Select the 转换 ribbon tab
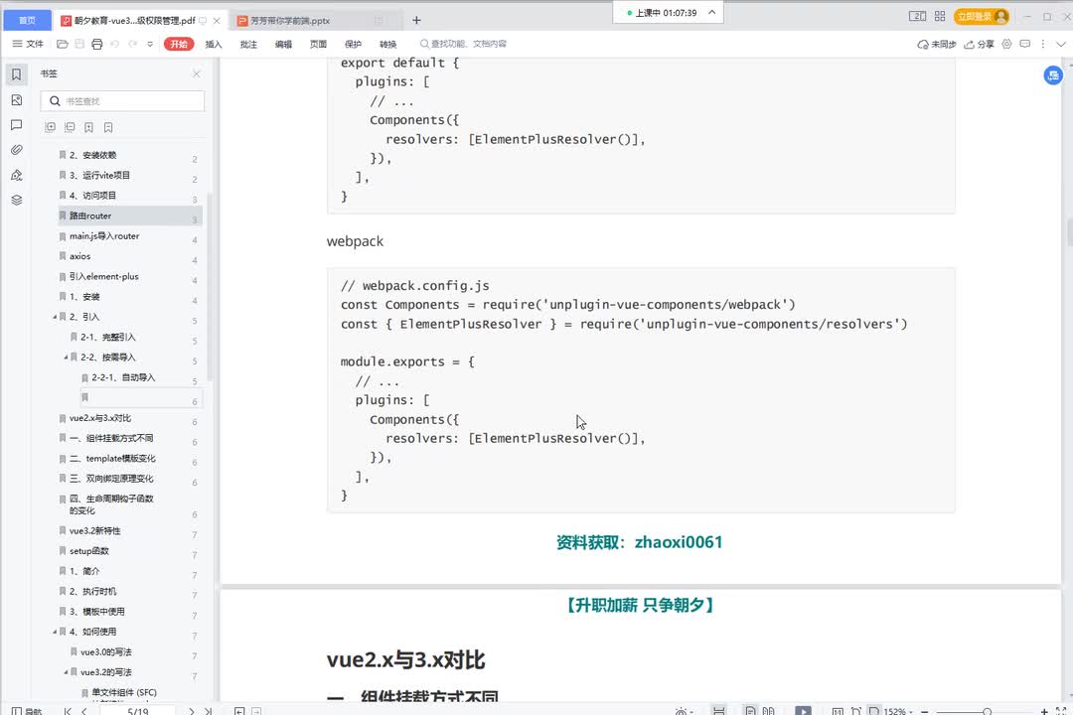 point(388,44)
